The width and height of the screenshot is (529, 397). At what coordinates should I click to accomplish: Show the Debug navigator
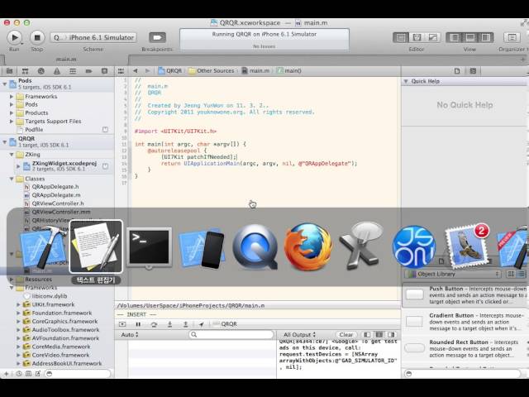(x=73, y=71)
